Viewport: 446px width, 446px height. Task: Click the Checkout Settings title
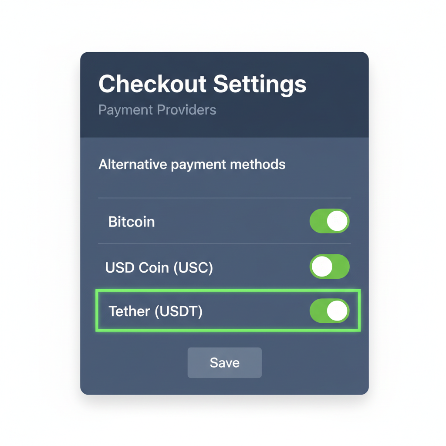click(203, 84)
